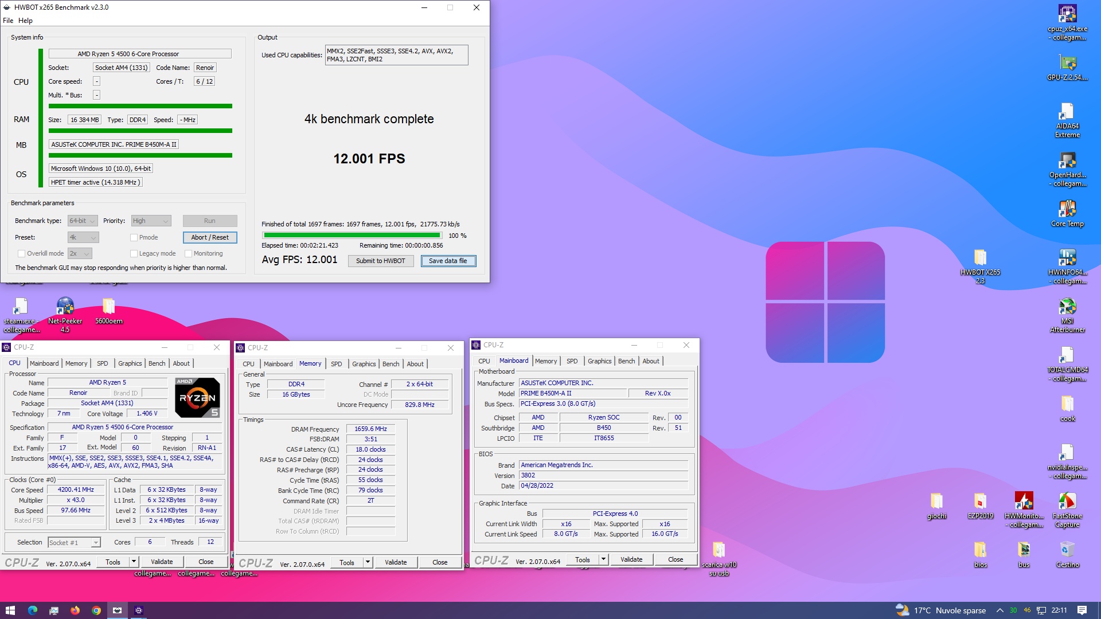The width and height of the screenshot is (1101, 619).
Task: Open Preset 4k dropdown
Action: [83, 237]
